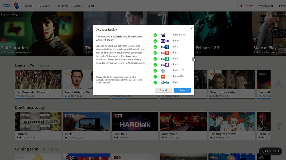Open the Click programme thumbnail
Image resolution: width=286 pixels, height=160 pixels.
86,121
